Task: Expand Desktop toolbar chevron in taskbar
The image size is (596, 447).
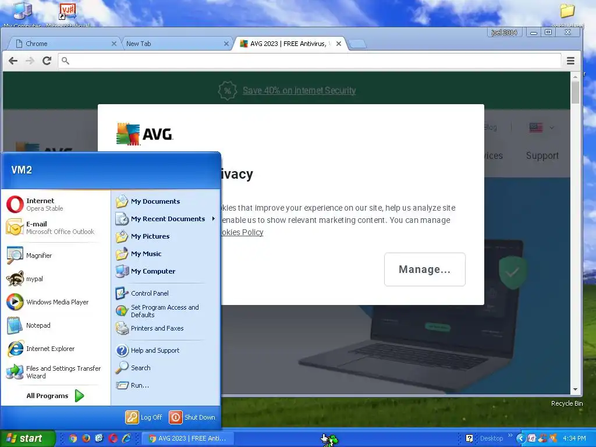Action: (510, 435)
